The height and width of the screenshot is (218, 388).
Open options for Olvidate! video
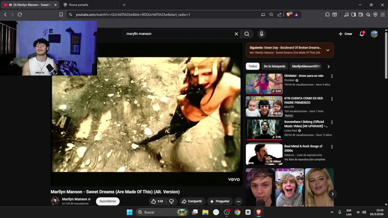332,76
